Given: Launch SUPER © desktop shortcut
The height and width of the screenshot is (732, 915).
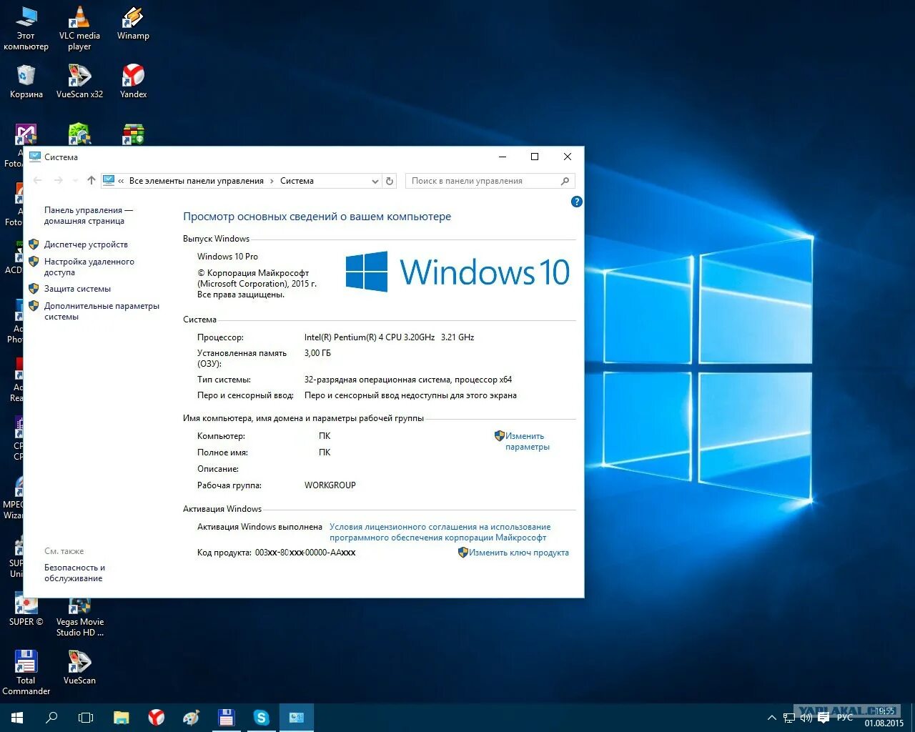Looking at the screenshot, I should [x=26, y=610].
